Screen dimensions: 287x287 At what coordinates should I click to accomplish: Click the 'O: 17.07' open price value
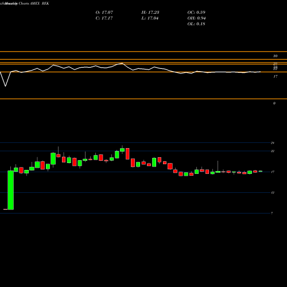point(104,13)
